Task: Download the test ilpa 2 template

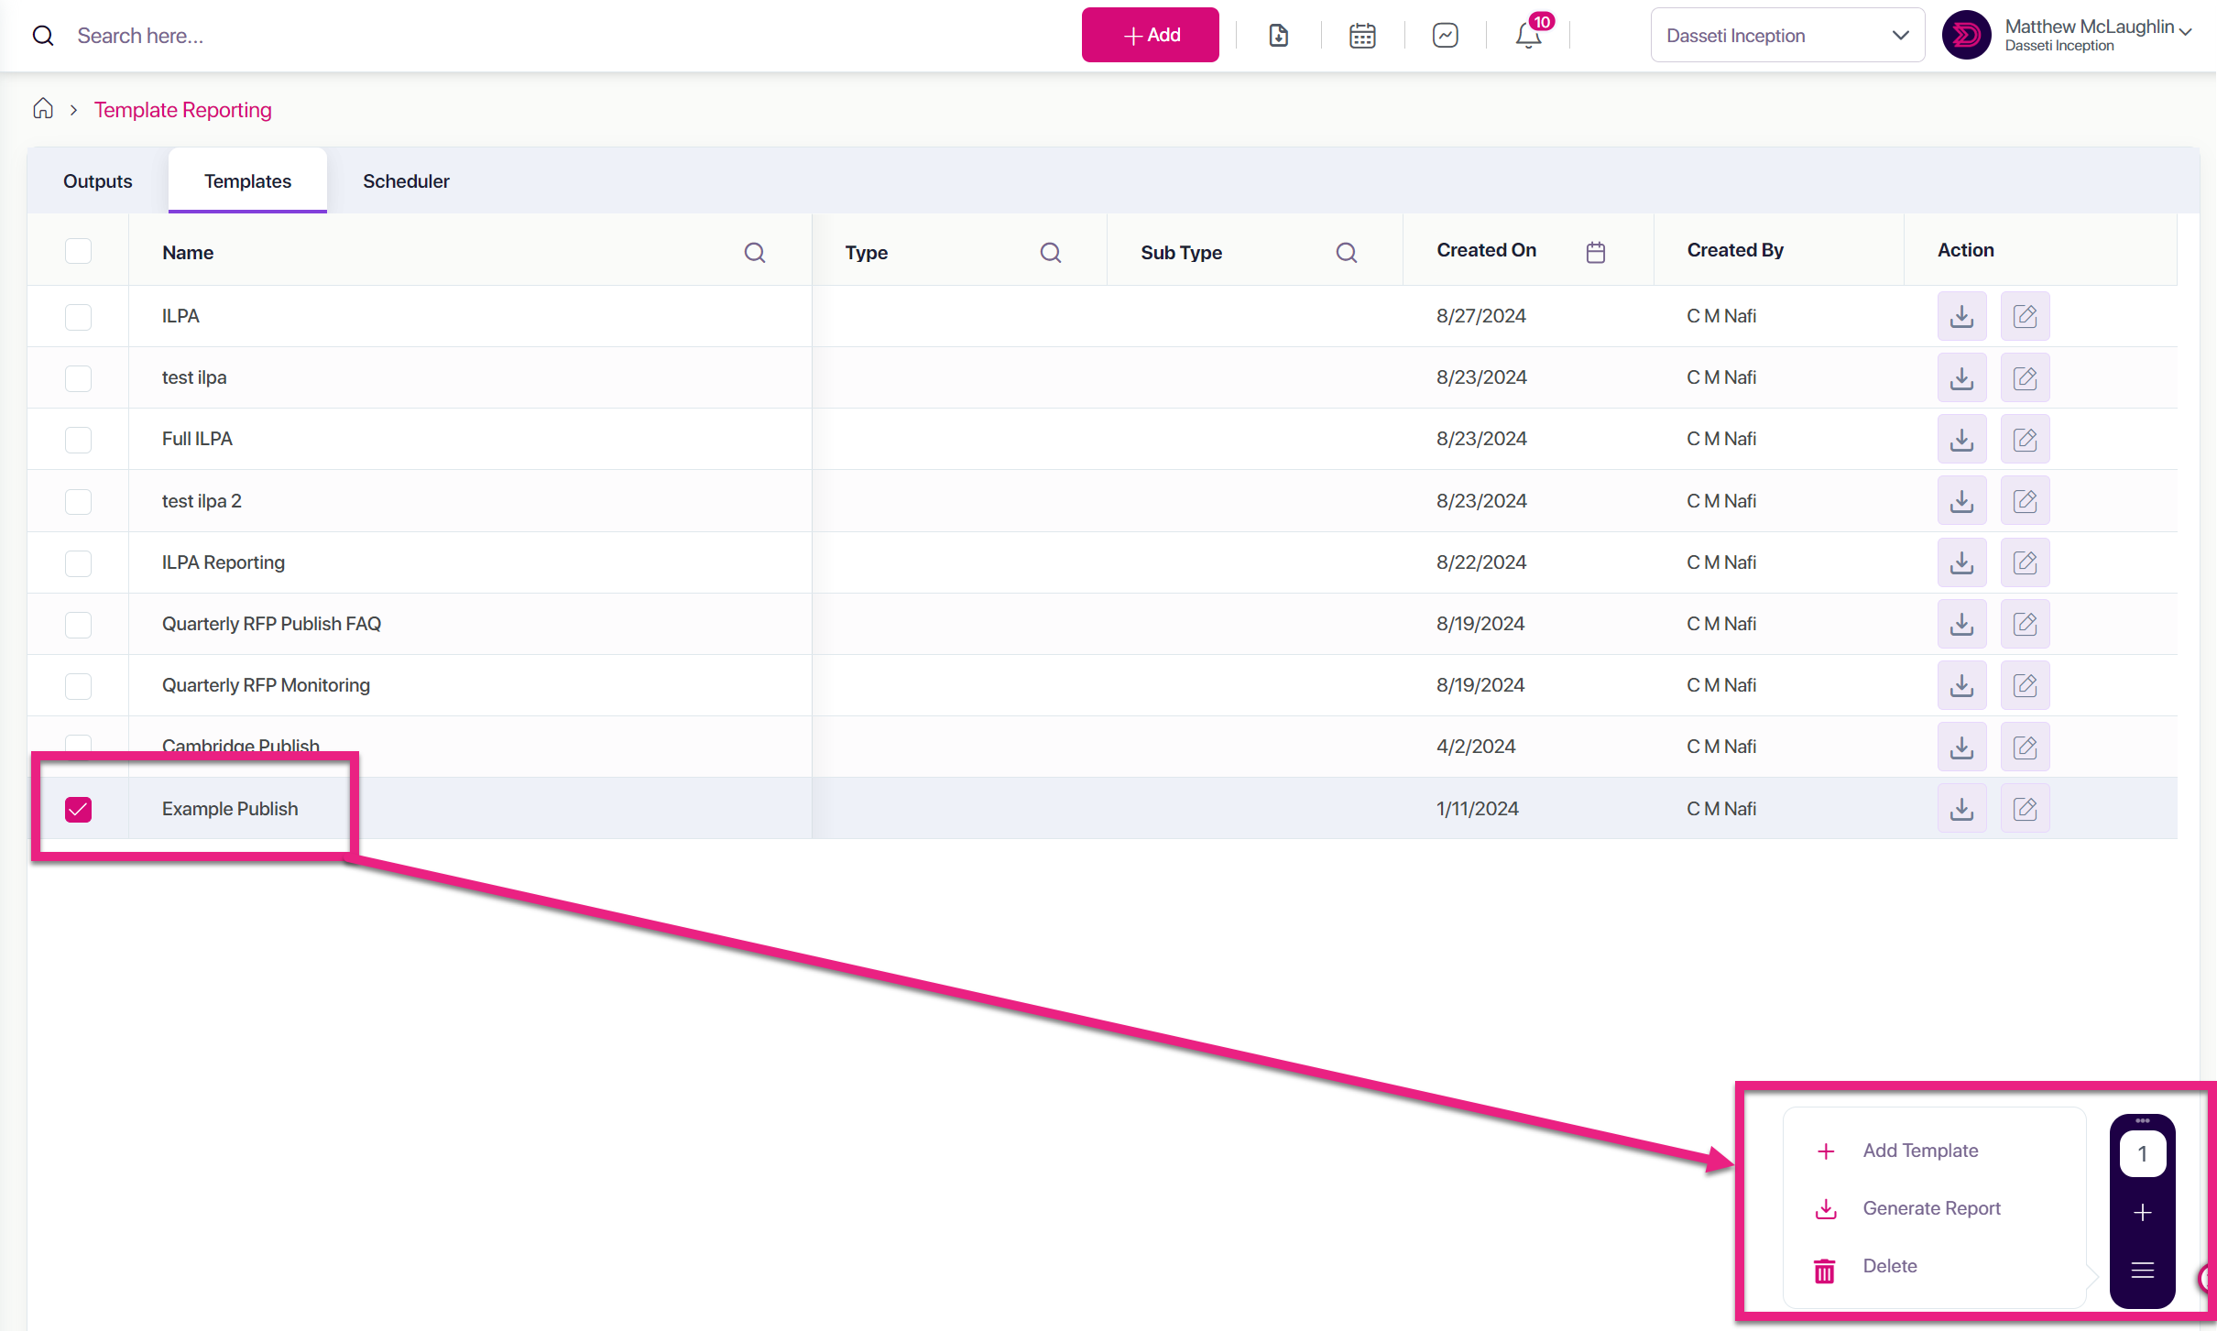Action: point(1961,501)
